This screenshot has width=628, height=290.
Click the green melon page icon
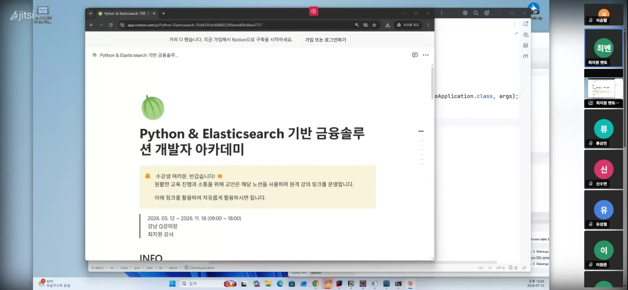(x=153, y=107)
